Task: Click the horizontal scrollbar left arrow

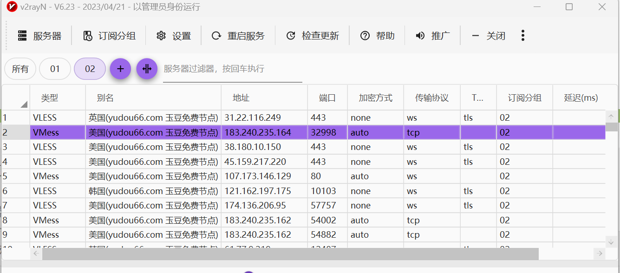Action: (x=36, y=253)
